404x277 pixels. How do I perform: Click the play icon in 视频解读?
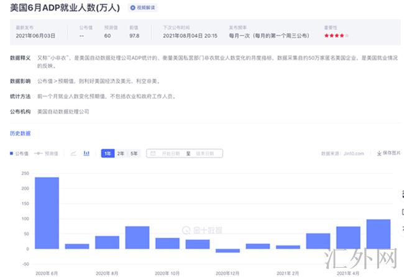tap(133, 7)
